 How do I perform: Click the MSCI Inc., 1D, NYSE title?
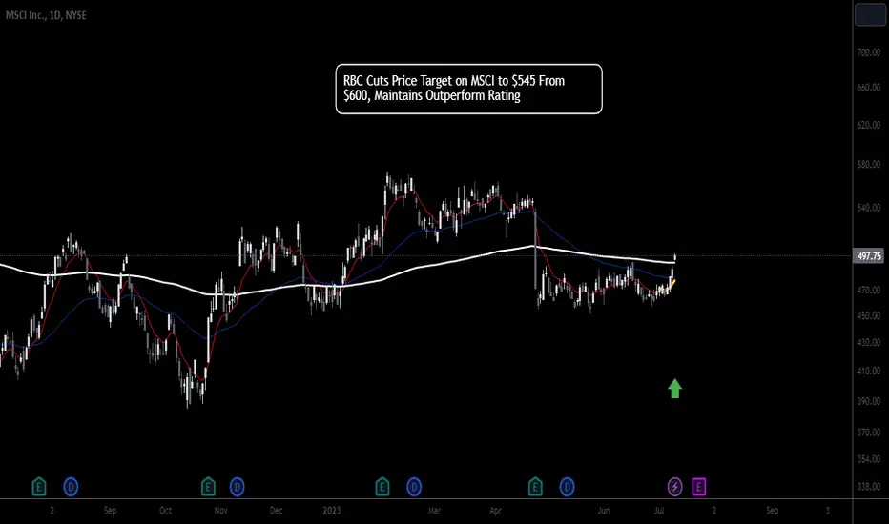[x=46, y=15]
